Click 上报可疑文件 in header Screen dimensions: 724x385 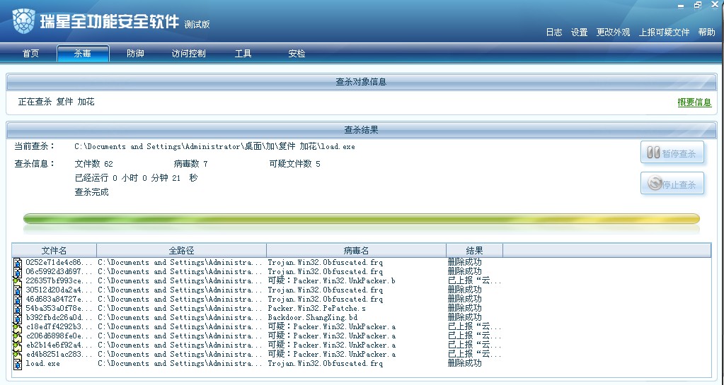tap(664, 32)
